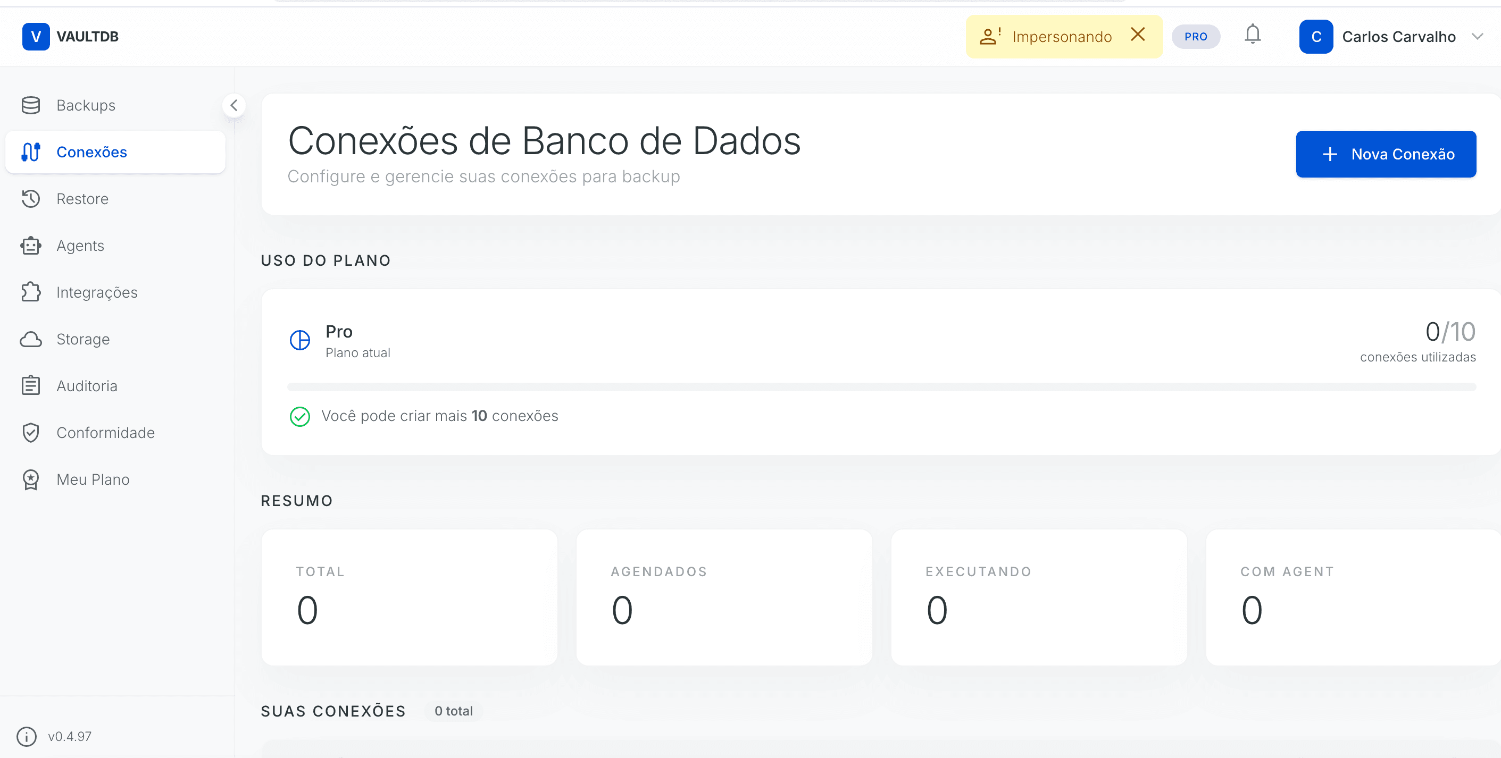Image resolution: width=1501 pixels, height=758 pixels.
Task: Click the Impersonando banner label
Action: 1062,37
